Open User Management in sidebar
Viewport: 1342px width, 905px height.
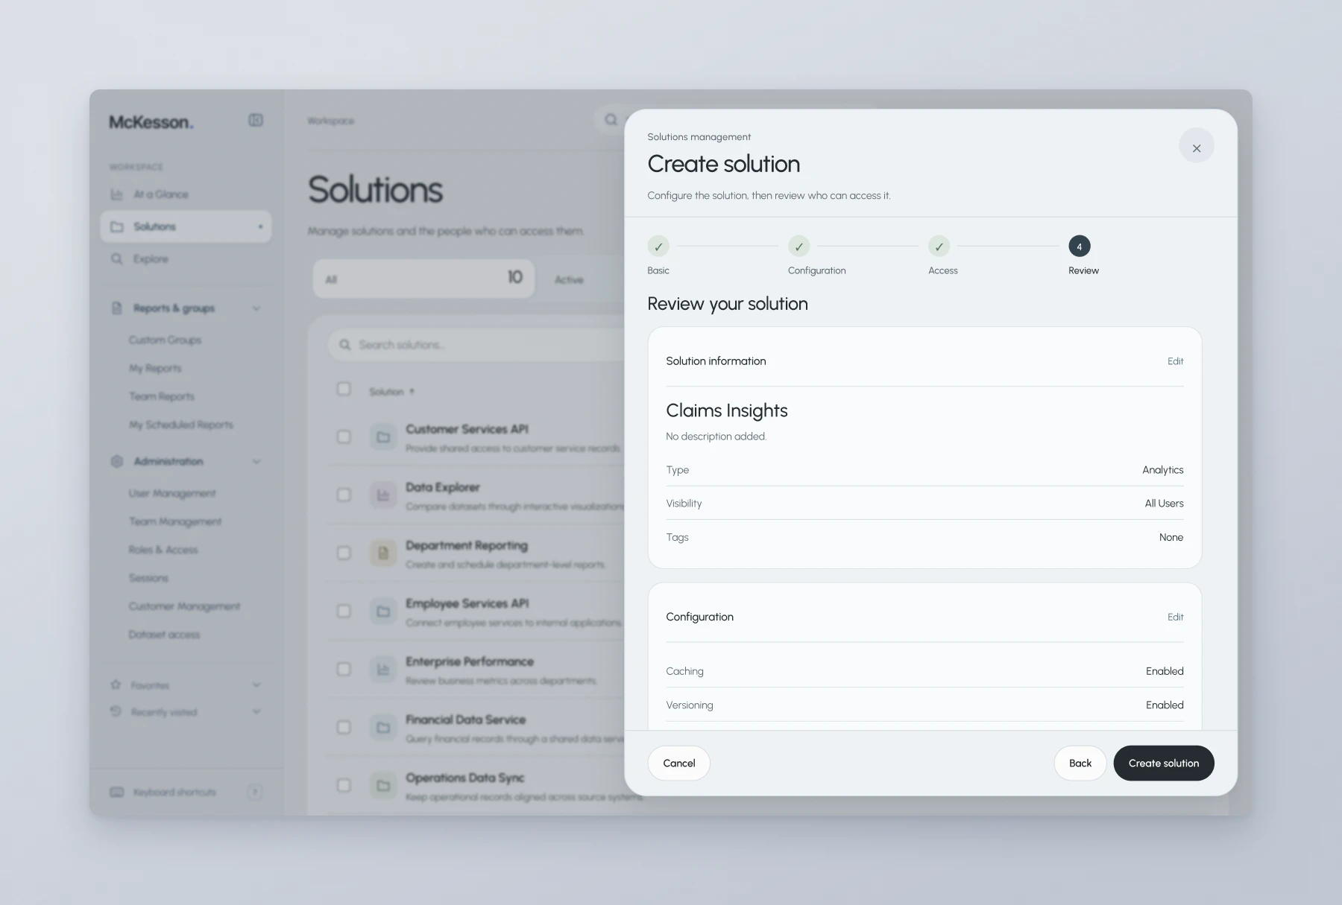[x=172, y=493]
